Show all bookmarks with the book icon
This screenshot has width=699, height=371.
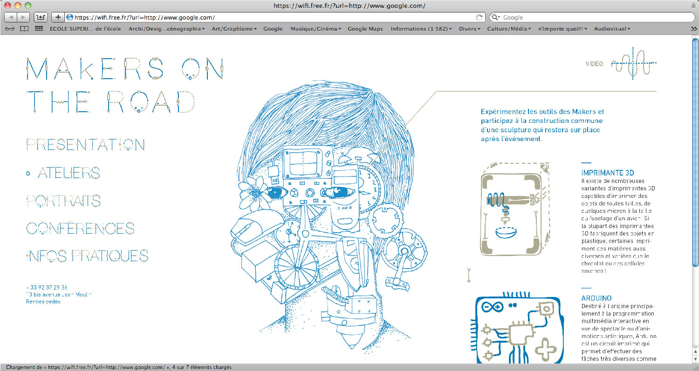tap(24, 29)
